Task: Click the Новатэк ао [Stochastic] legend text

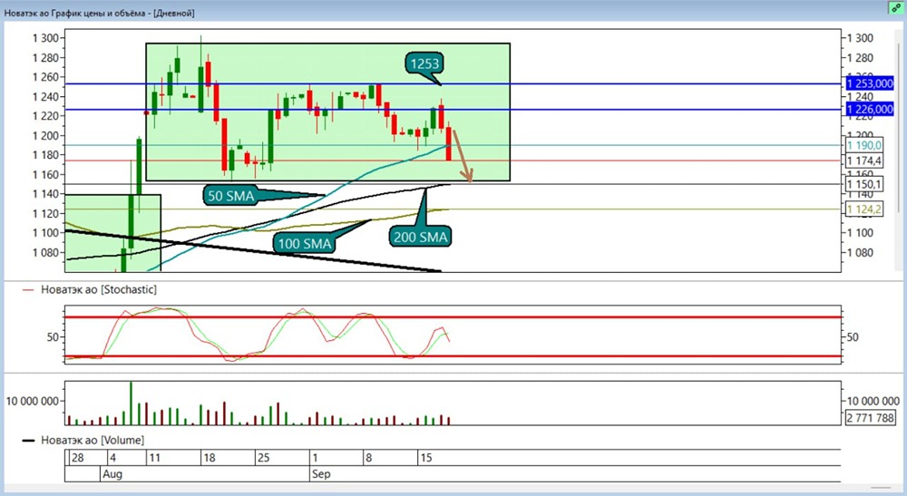Action: (x=99, y=289)
